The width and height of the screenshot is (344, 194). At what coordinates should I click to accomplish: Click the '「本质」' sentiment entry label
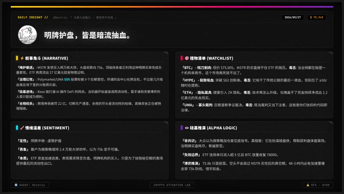(x=23, y=159)
